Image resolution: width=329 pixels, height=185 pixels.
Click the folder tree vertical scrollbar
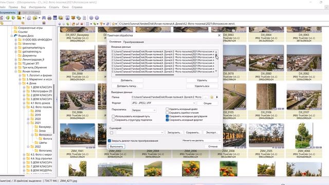pyautogui.click(x=53, y=108)
